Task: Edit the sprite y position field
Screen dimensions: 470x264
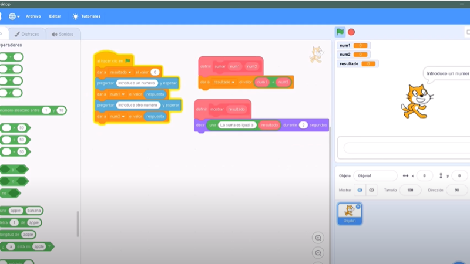Action: (x=459, y=175)
